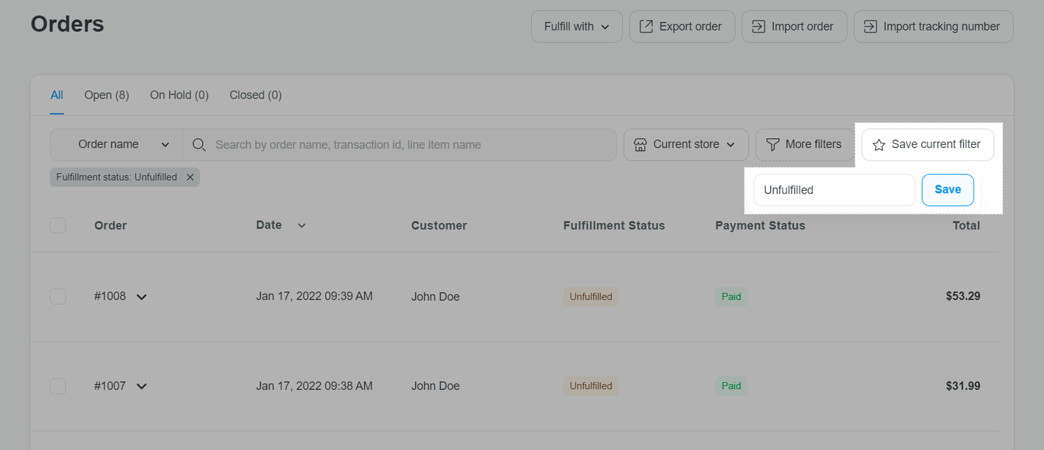Click the Export order icon
This screenshot has width=1044, height=450.
coord(646,26)
